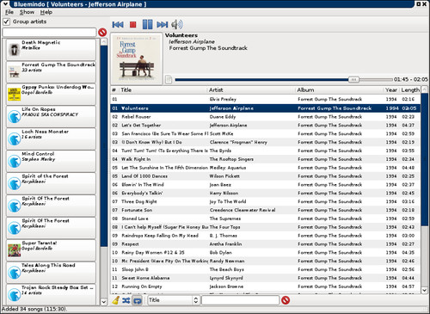
Task: Toggle the Group artists checkbox
Action: pos(6,22)
